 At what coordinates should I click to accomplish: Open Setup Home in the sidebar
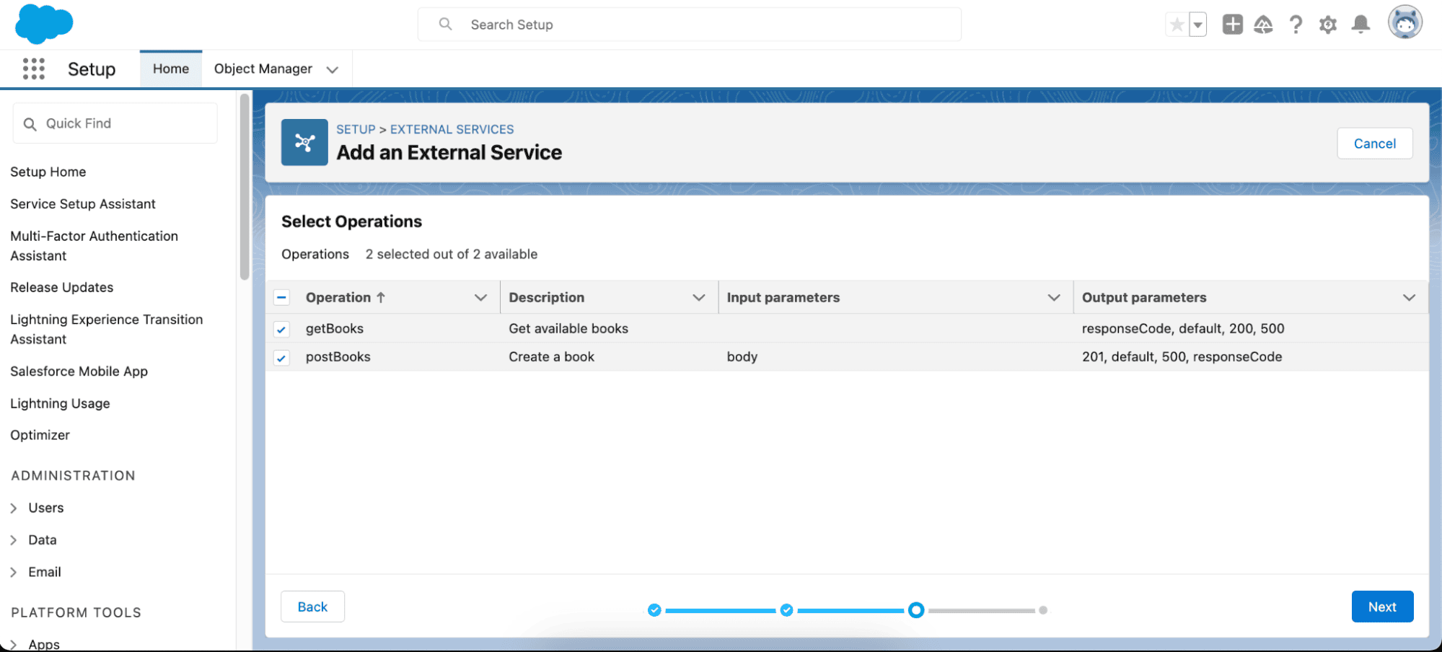pos(48,172)
